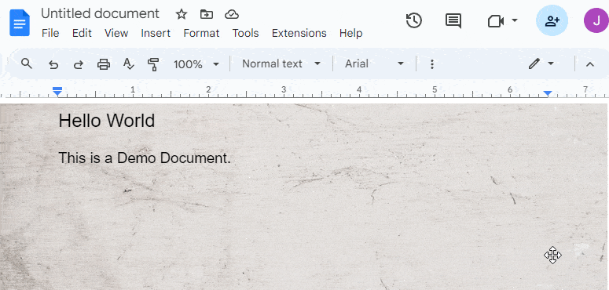This screenshot has width=609, height=290.
Task: Share the document with add-person button
Action: [552, 21]
